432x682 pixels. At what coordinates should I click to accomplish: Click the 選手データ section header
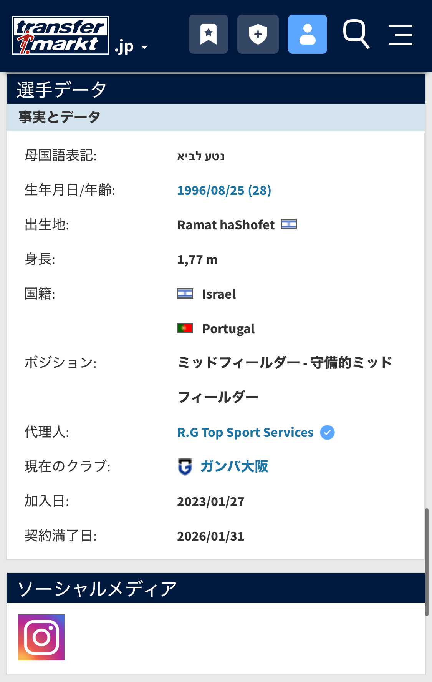pyautogui.click(x=61, y=90)
